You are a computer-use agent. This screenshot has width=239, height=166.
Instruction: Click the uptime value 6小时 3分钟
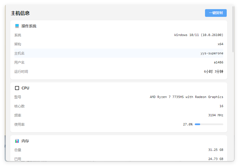[x=214, y=71]
